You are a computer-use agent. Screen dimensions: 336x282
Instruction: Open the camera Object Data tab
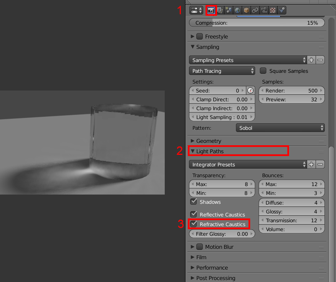(x=264, y=10)
